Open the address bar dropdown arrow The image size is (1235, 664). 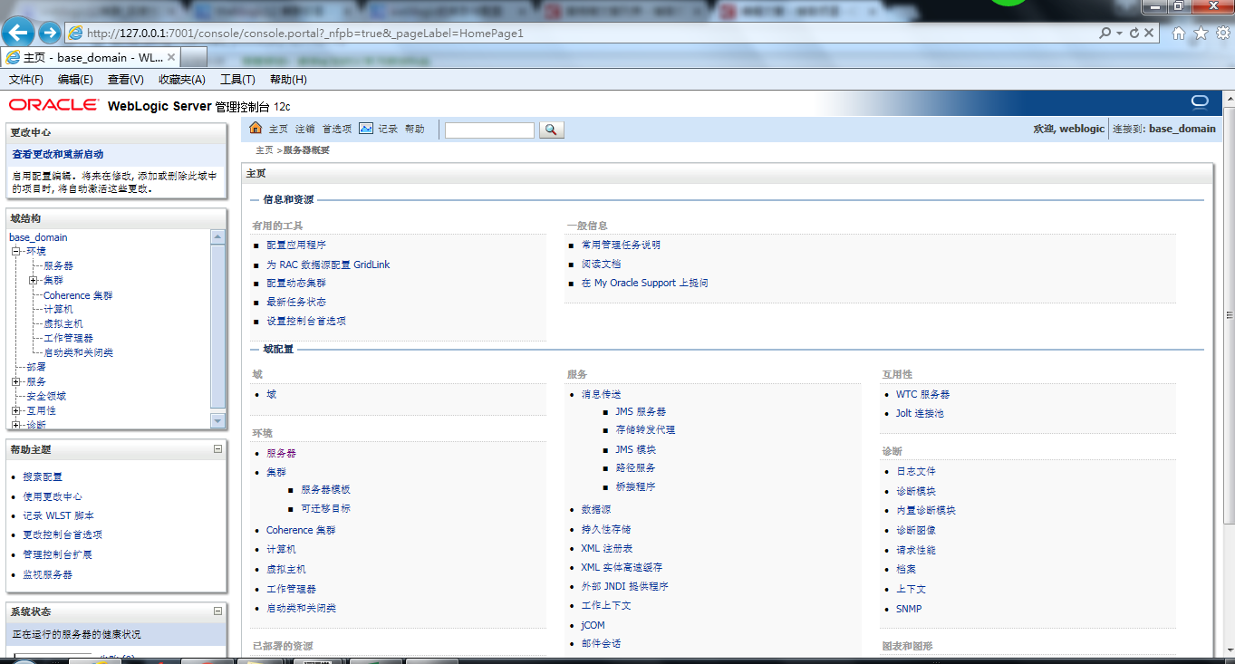tap(1120, 33)
